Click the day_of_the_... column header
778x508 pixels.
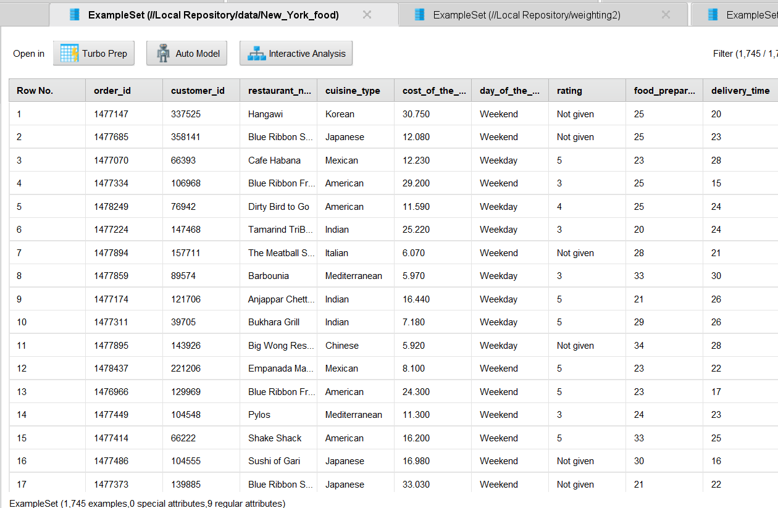510,91
